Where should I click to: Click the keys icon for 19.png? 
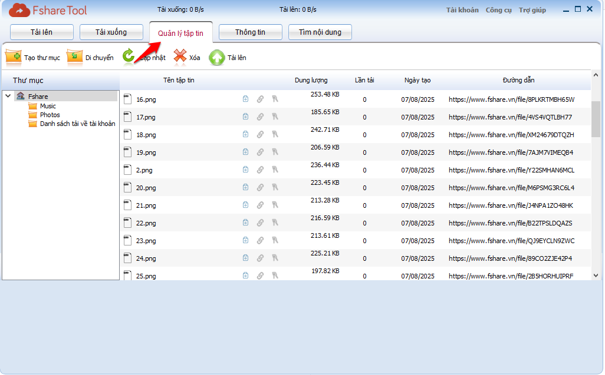tap(275, 152)
